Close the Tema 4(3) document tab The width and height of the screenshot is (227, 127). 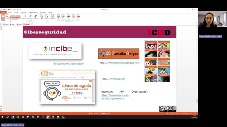point(32,24)
